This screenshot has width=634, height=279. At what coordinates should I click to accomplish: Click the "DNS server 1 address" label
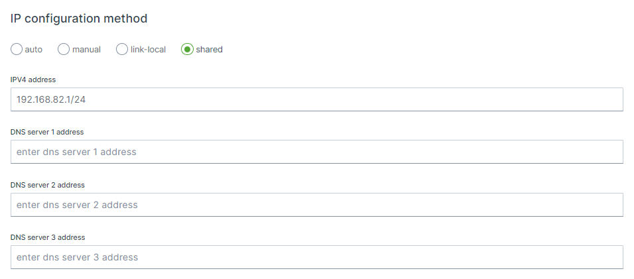click(x=47, y=132)
